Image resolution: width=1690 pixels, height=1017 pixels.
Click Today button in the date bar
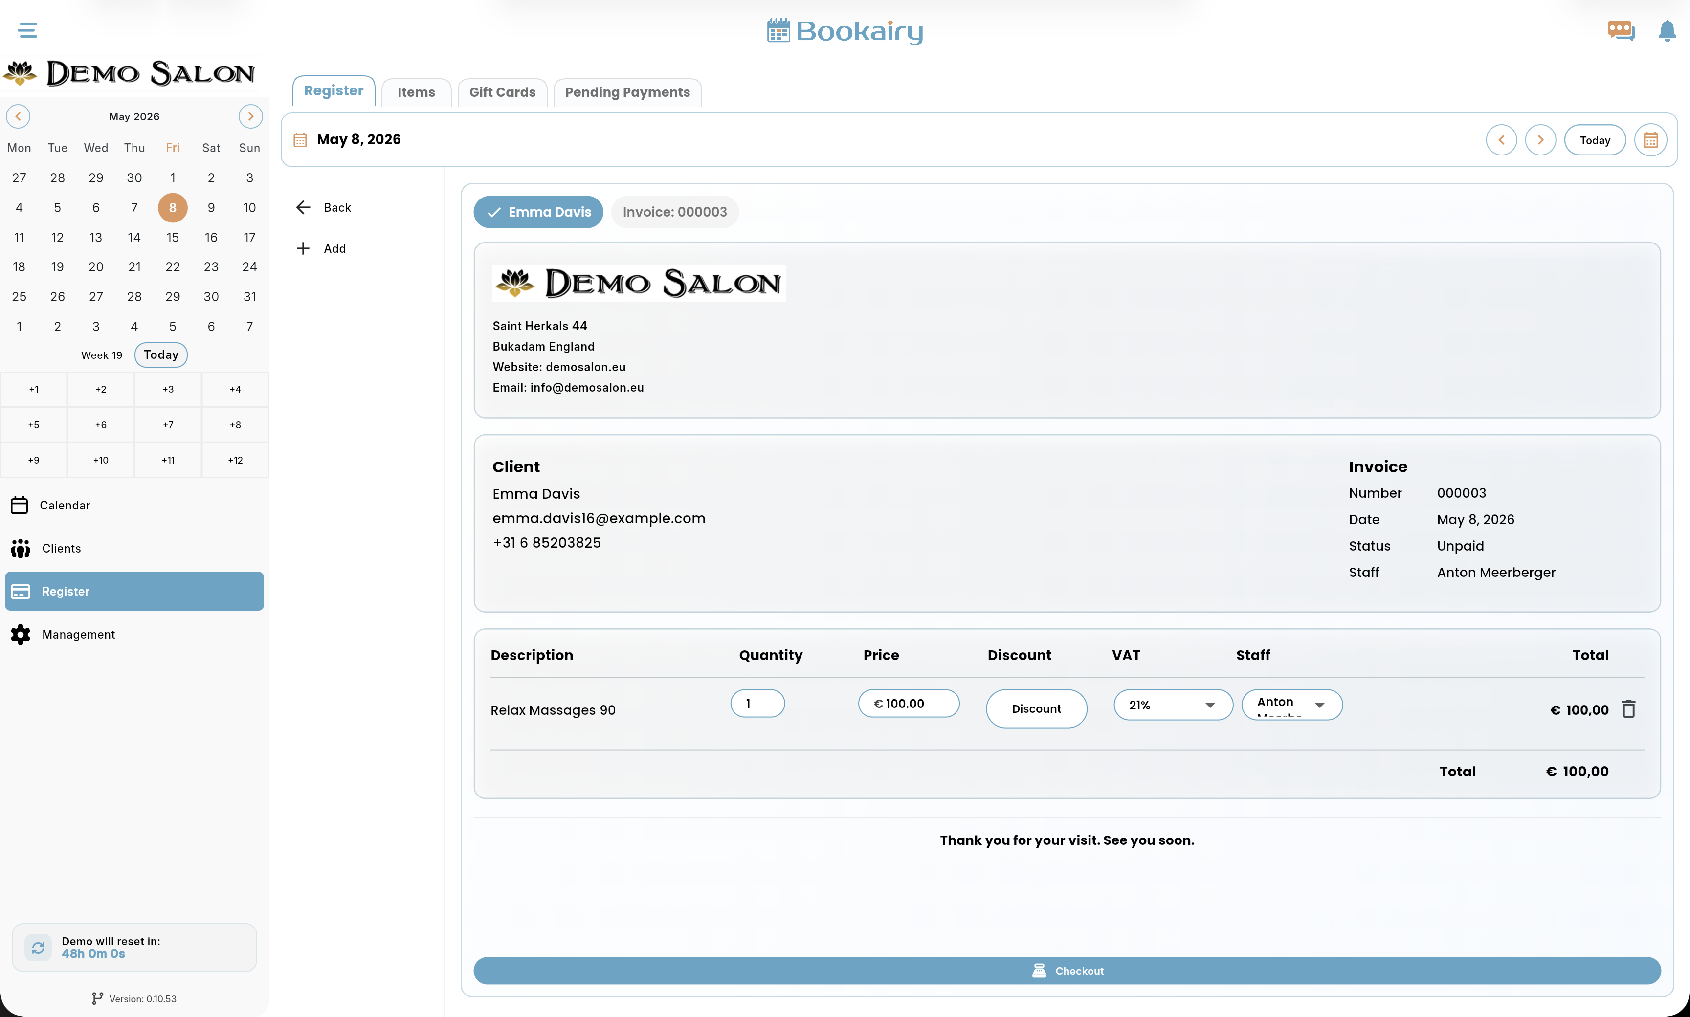1595,140
